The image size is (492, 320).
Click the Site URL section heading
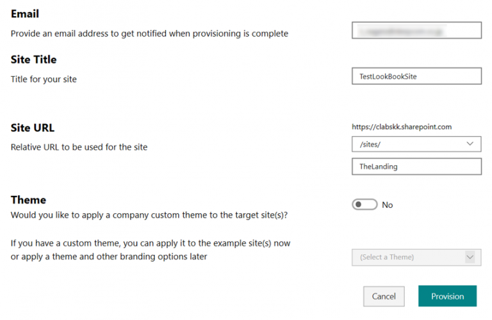(32, 127)
